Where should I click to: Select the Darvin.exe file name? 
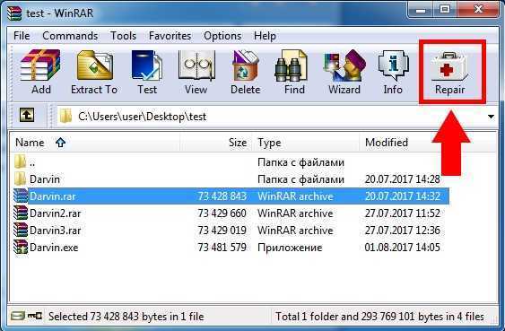(x=54, y=248)
